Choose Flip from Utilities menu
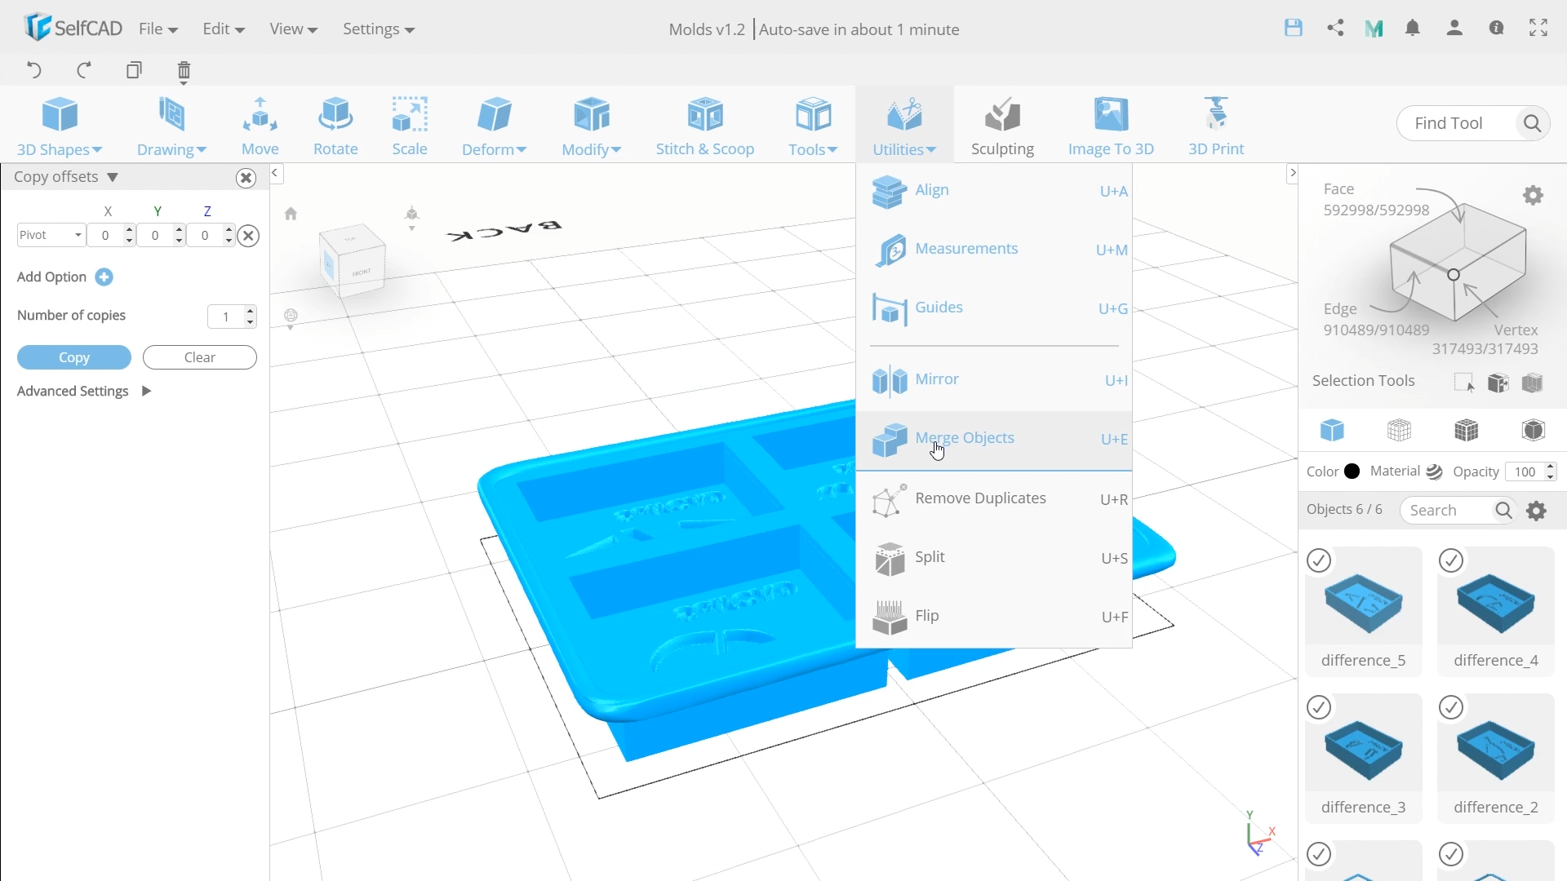 pyautogui.click(x=993, y=617)
